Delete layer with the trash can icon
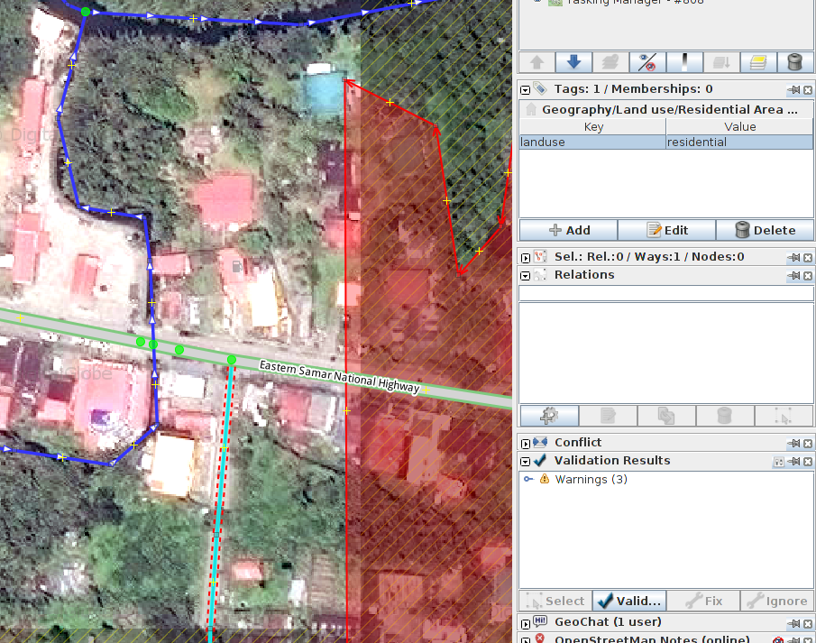The width and height of the screenshot is (816, 643). tap(794, 62)
